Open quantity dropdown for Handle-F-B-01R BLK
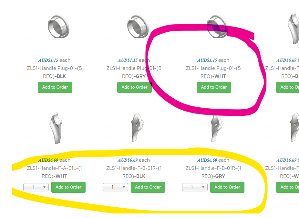 (115, 187)
